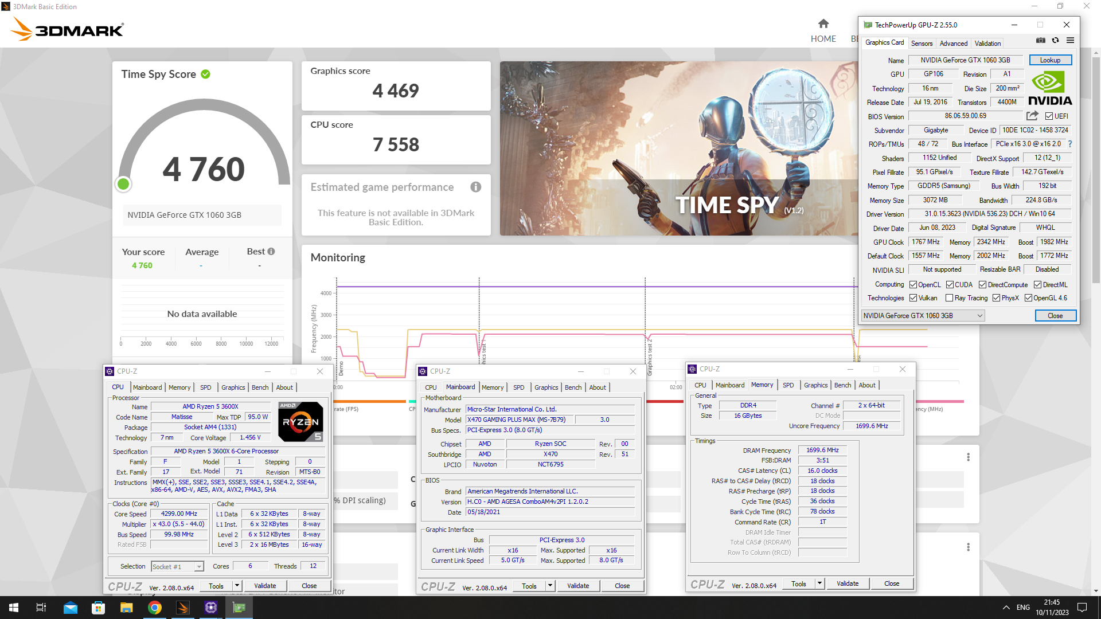Click the Time Spy benchmark banner image
The image size is (1101, 619).
click(x=678, y=148)
